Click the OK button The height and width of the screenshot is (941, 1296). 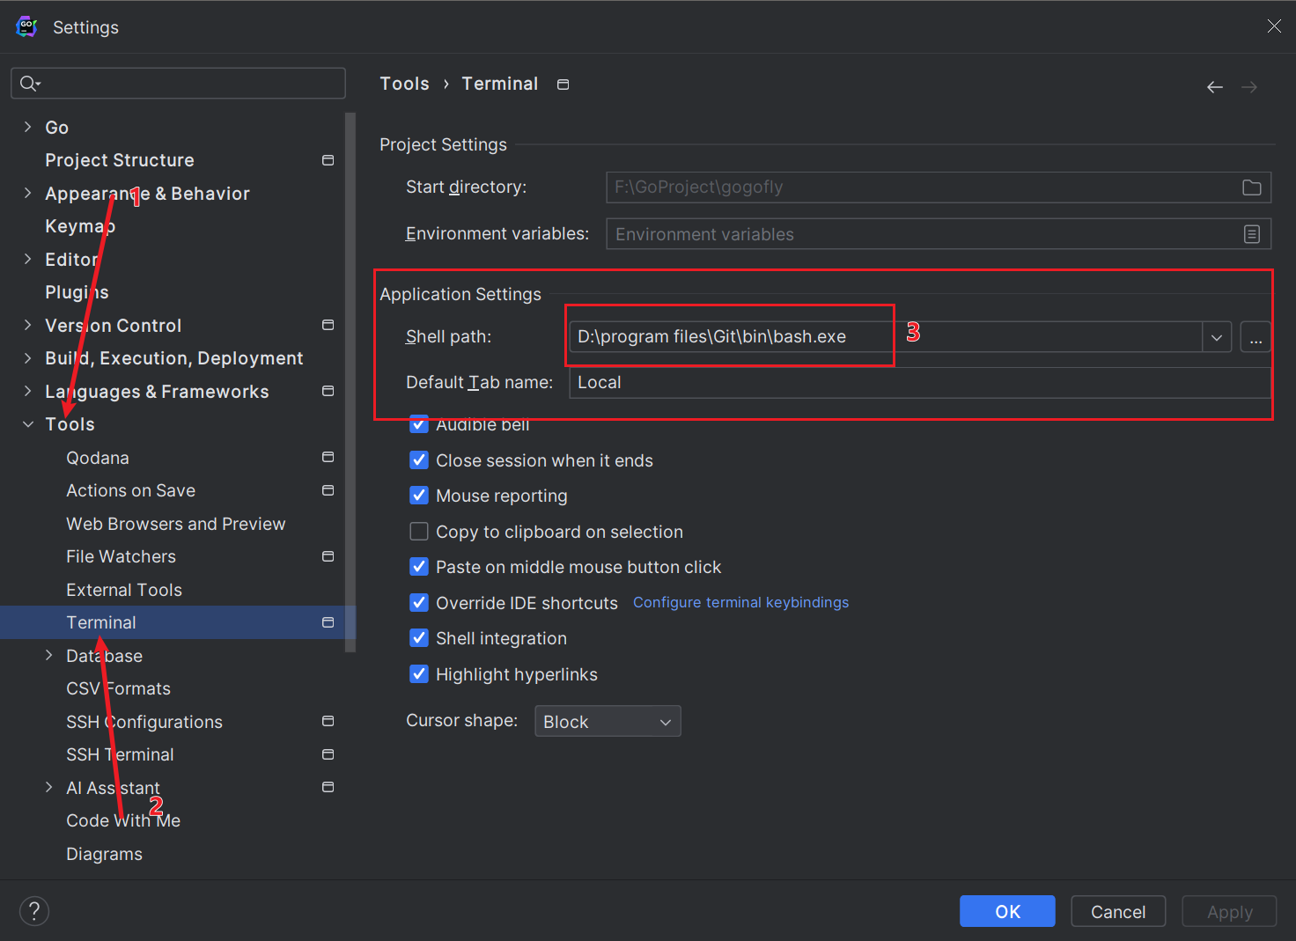point(1007,911)
